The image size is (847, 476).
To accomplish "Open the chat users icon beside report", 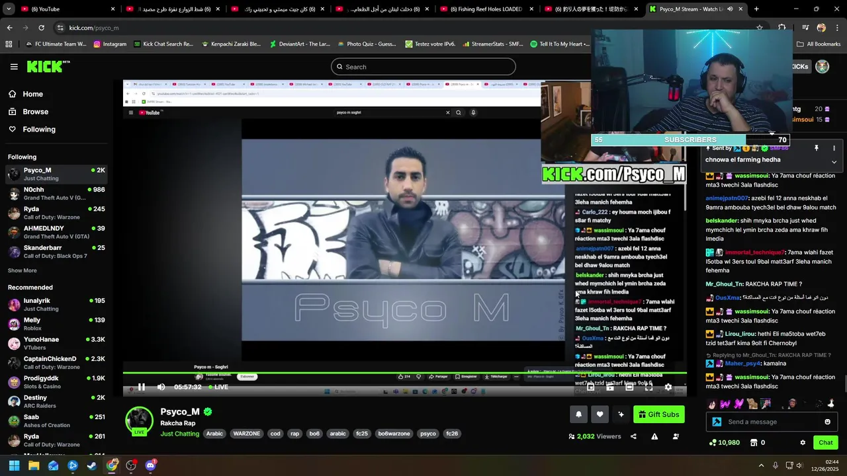I will (676, 436).
